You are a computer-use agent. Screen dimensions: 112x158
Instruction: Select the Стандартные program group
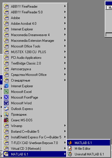click(x=35, y=80)
